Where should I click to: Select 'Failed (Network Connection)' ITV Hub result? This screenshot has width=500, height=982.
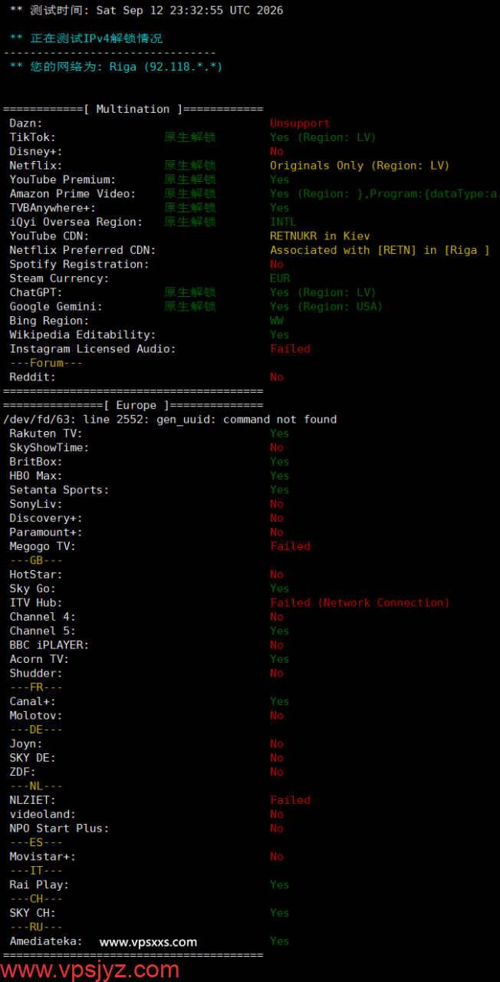(360, 603)
